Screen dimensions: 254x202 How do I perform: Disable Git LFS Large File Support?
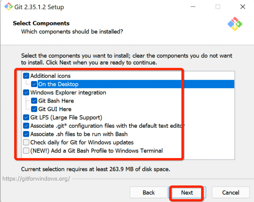click(x=26, y=117)
